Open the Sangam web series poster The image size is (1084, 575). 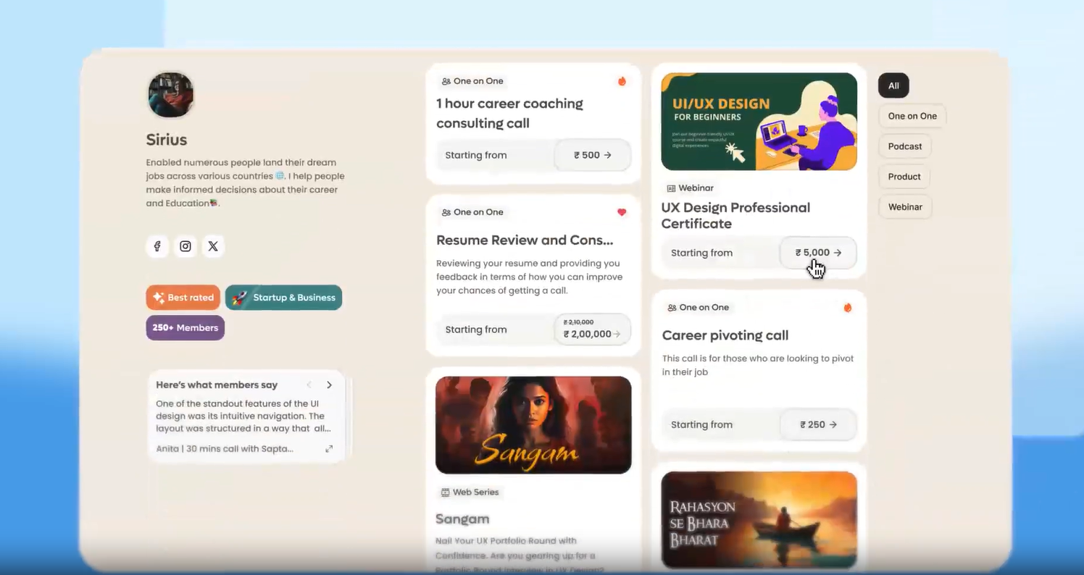[533, 425]
